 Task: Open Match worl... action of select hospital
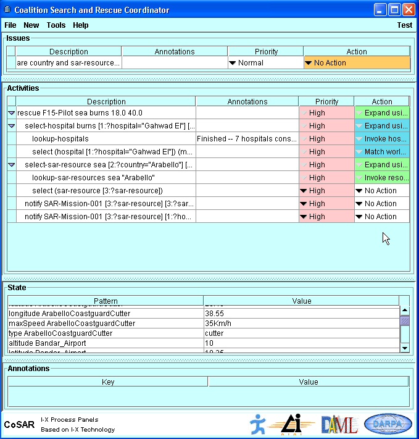coord(382,152)
